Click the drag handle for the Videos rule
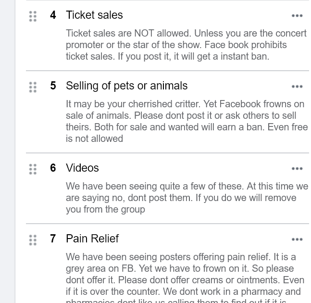 pos(33,169)
